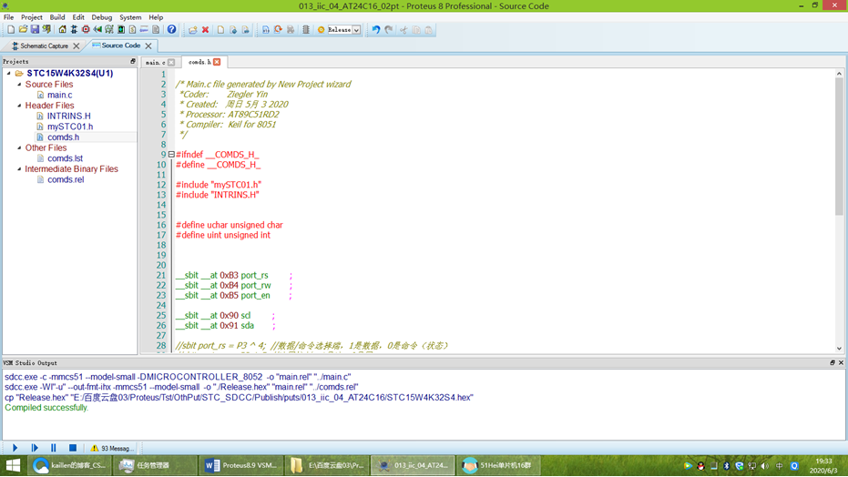The image size is (848, 477).
Task: Go to the Home Page icon
Action: pyautogui.click(x=62, y=30)
